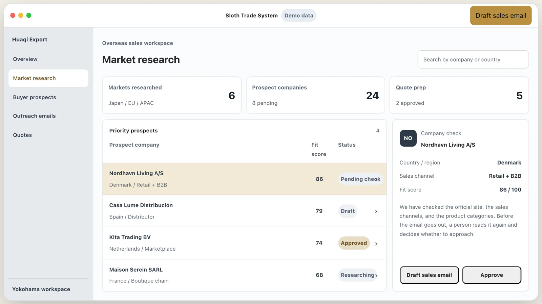This screenshot has height=304, width=542.
Task: Focus the Search by company or country field
Action: [473, 59]
